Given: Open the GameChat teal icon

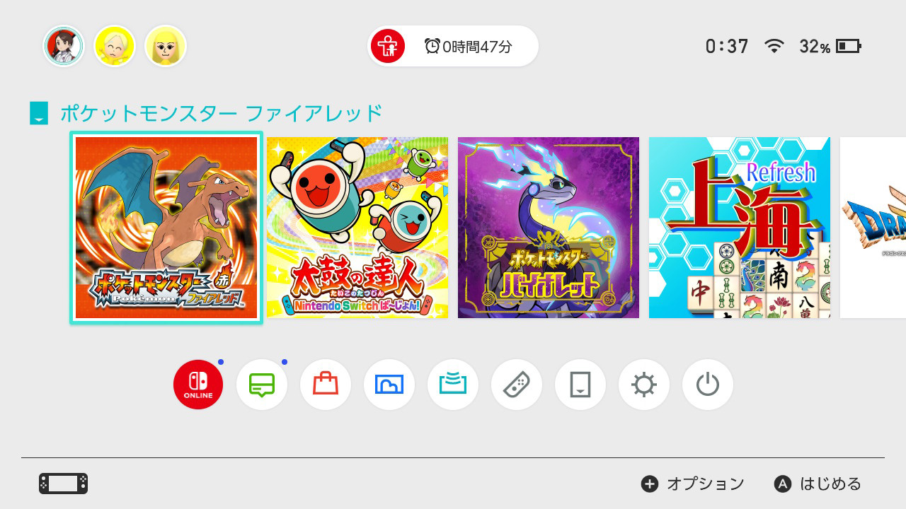Looking at the screenshot, I should tap(453, 385).
